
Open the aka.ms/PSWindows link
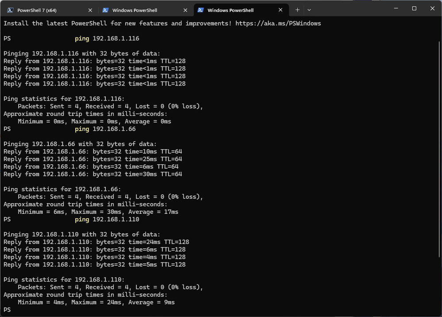click(x=278, y=23)
